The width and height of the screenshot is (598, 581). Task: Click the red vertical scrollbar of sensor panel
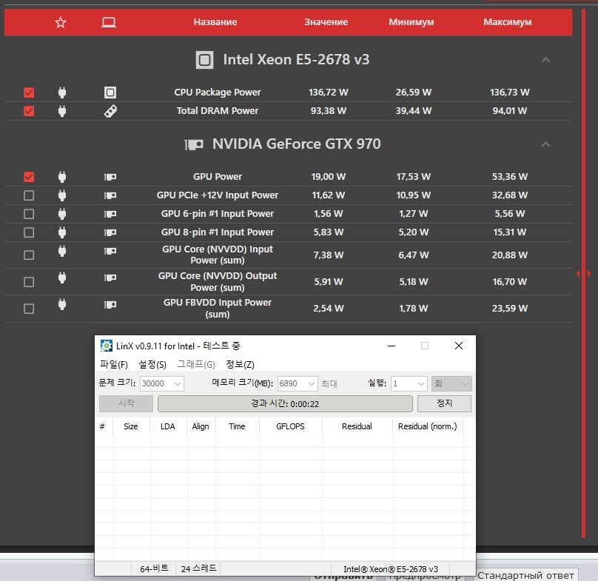(x=583, y=273)
